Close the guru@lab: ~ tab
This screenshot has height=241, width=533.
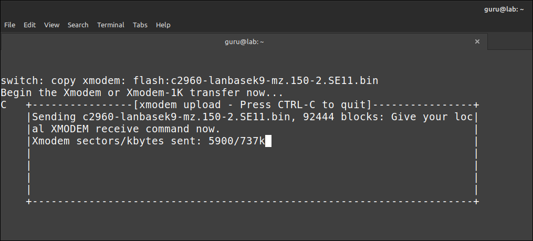[x=477, y=41]
